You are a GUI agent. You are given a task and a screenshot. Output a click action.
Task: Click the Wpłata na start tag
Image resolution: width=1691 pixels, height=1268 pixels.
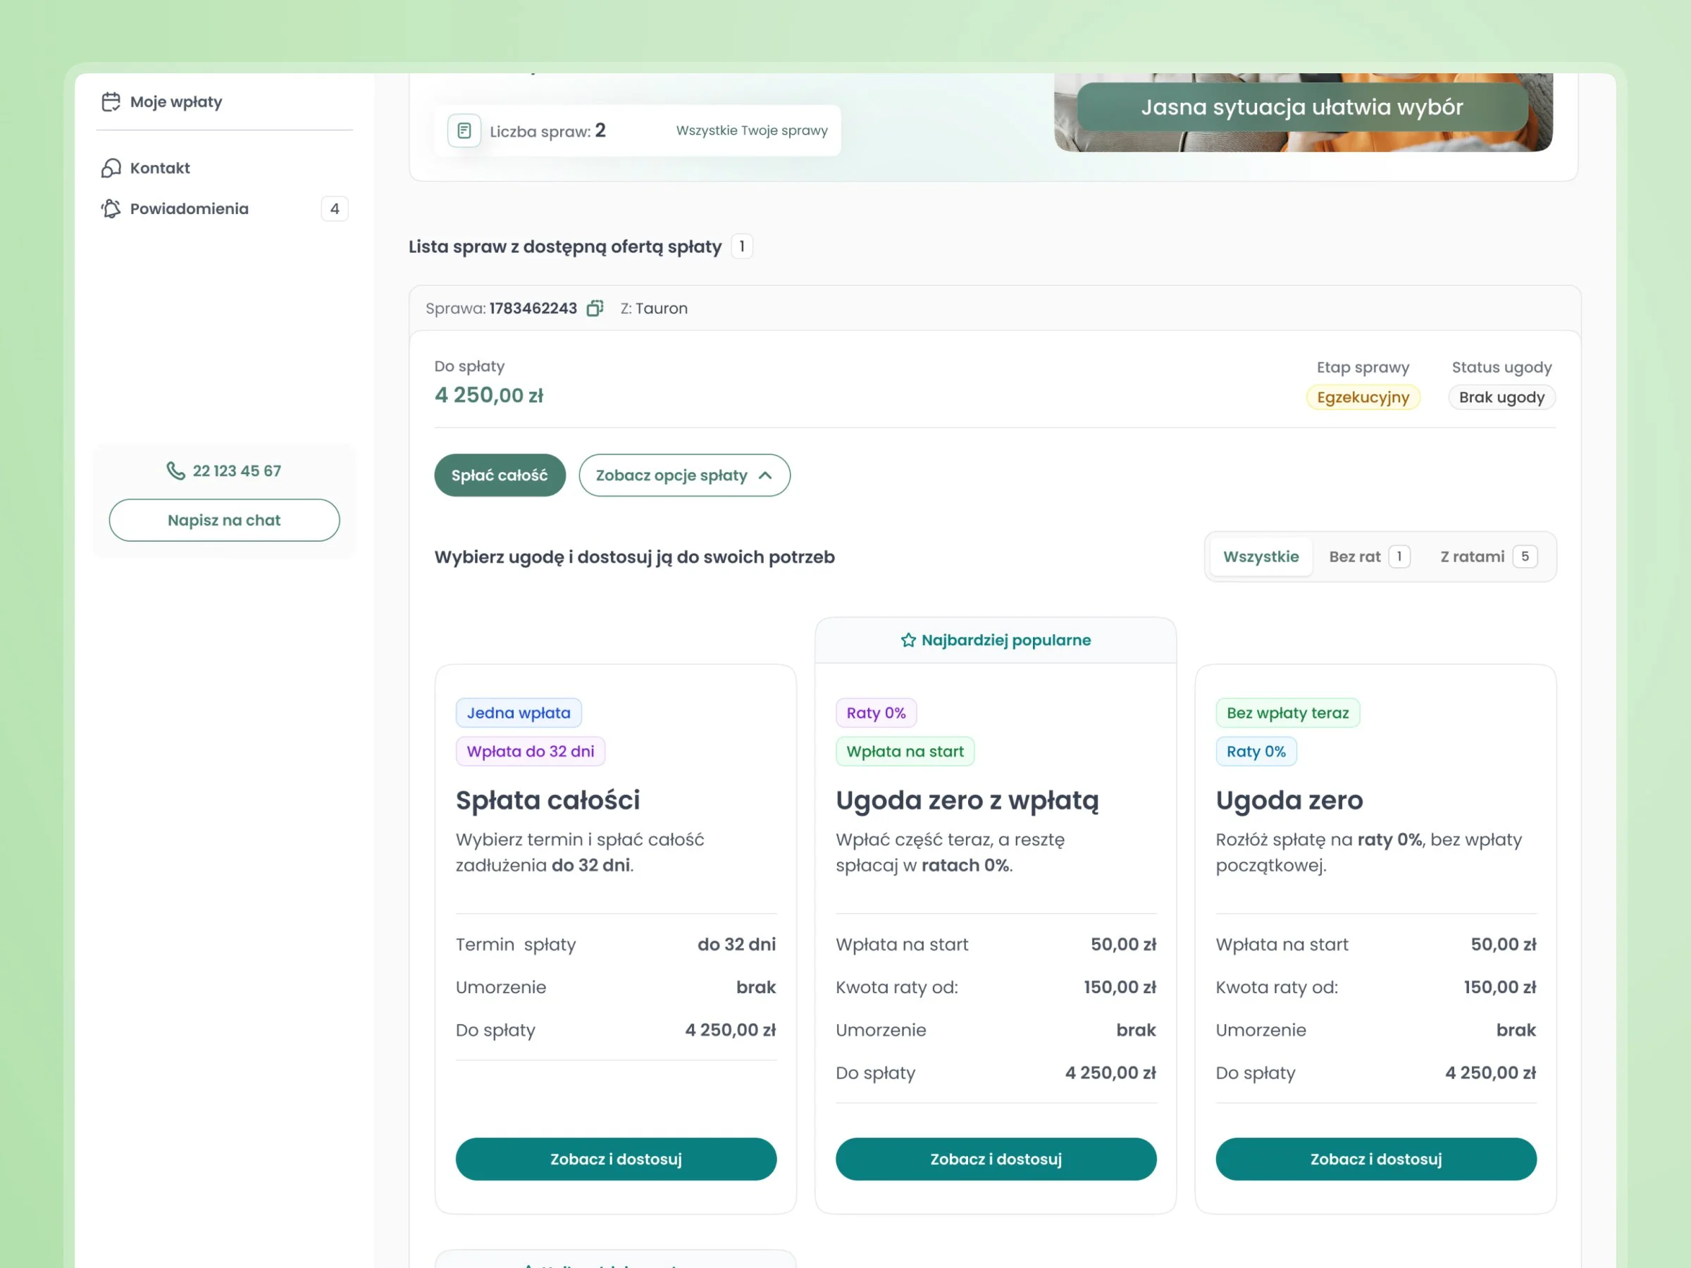click(x=905, y=752)
